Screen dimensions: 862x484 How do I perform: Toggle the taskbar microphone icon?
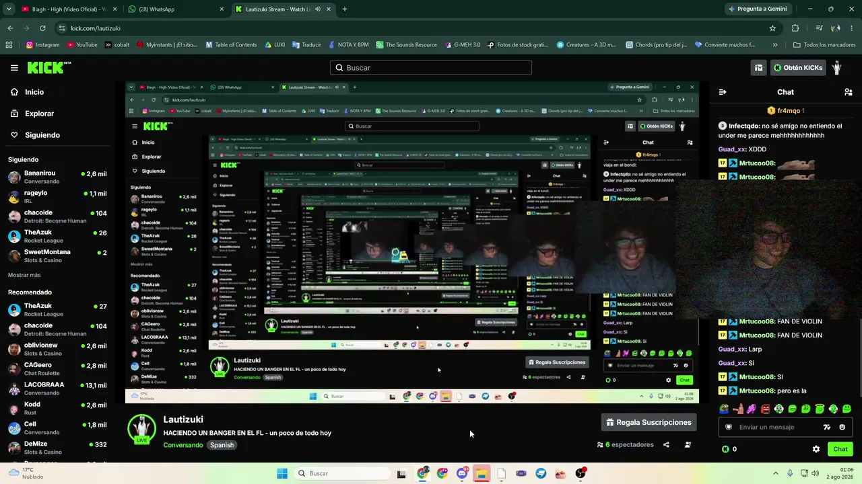[x=790, y=473]
